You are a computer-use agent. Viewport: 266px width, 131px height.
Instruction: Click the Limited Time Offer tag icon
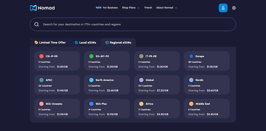point(36,43)
